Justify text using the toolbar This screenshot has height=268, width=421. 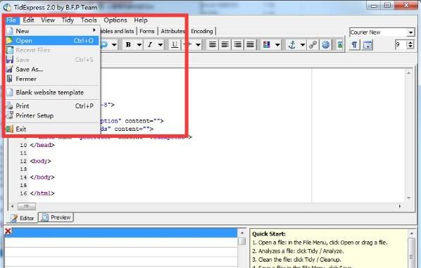[250, 44]
